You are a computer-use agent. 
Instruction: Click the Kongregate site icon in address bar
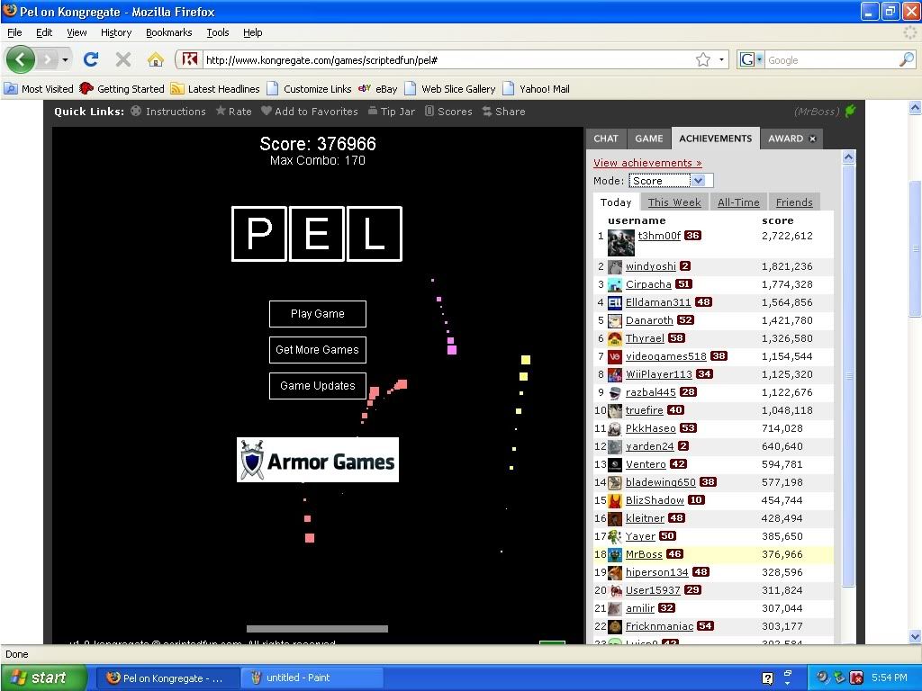pyautogui.click(x=189, y=59)
